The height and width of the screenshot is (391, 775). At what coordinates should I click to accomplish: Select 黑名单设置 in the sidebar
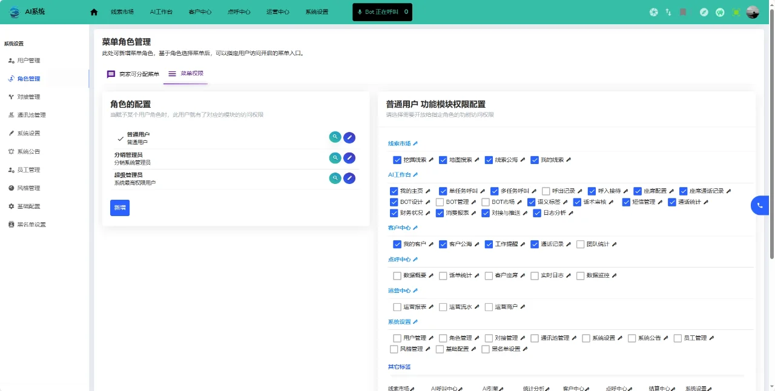(31, 225)
